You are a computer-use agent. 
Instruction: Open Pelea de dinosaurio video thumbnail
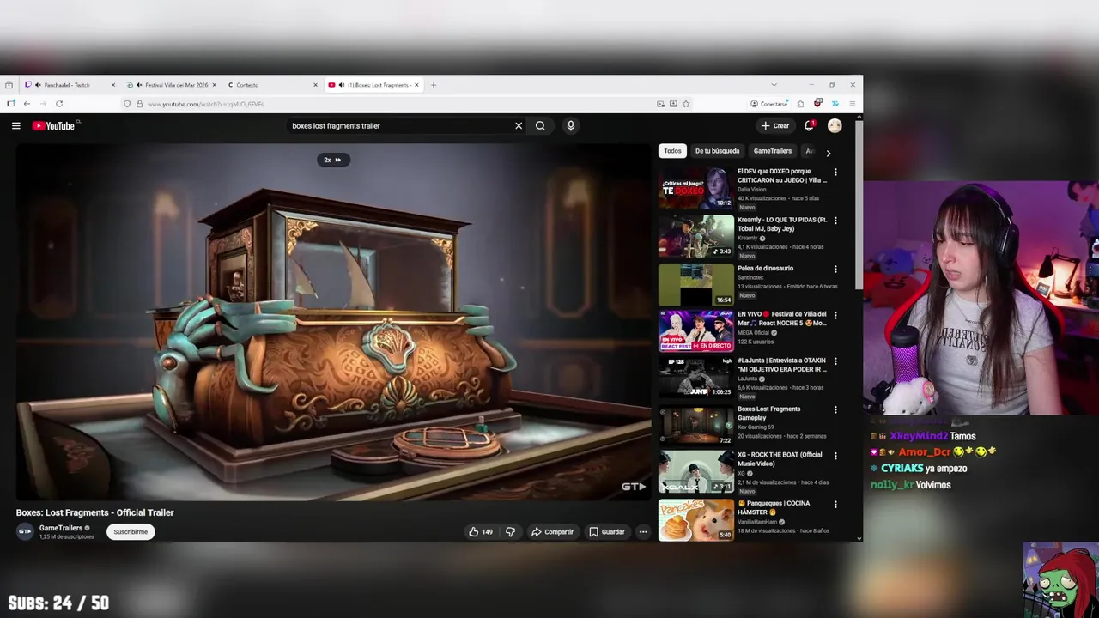pyautogui.click(x=696, y=284)
